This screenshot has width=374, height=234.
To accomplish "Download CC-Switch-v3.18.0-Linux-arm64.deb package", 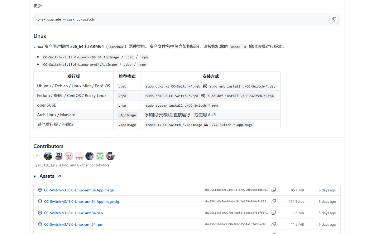I will [x=74, y=213].
